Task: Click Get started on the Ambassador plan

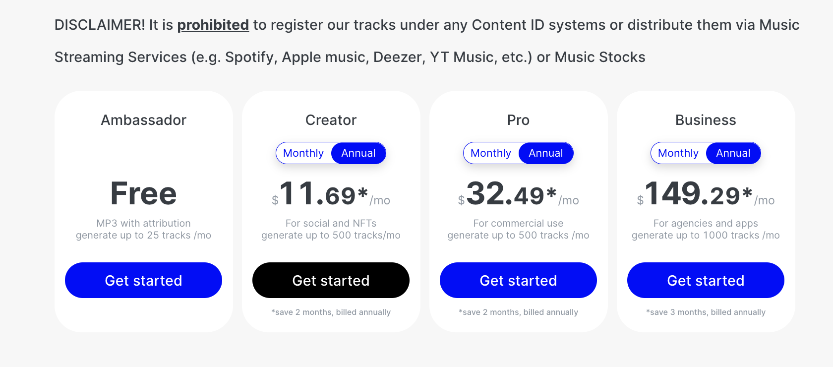Action: tap(143, 280)
